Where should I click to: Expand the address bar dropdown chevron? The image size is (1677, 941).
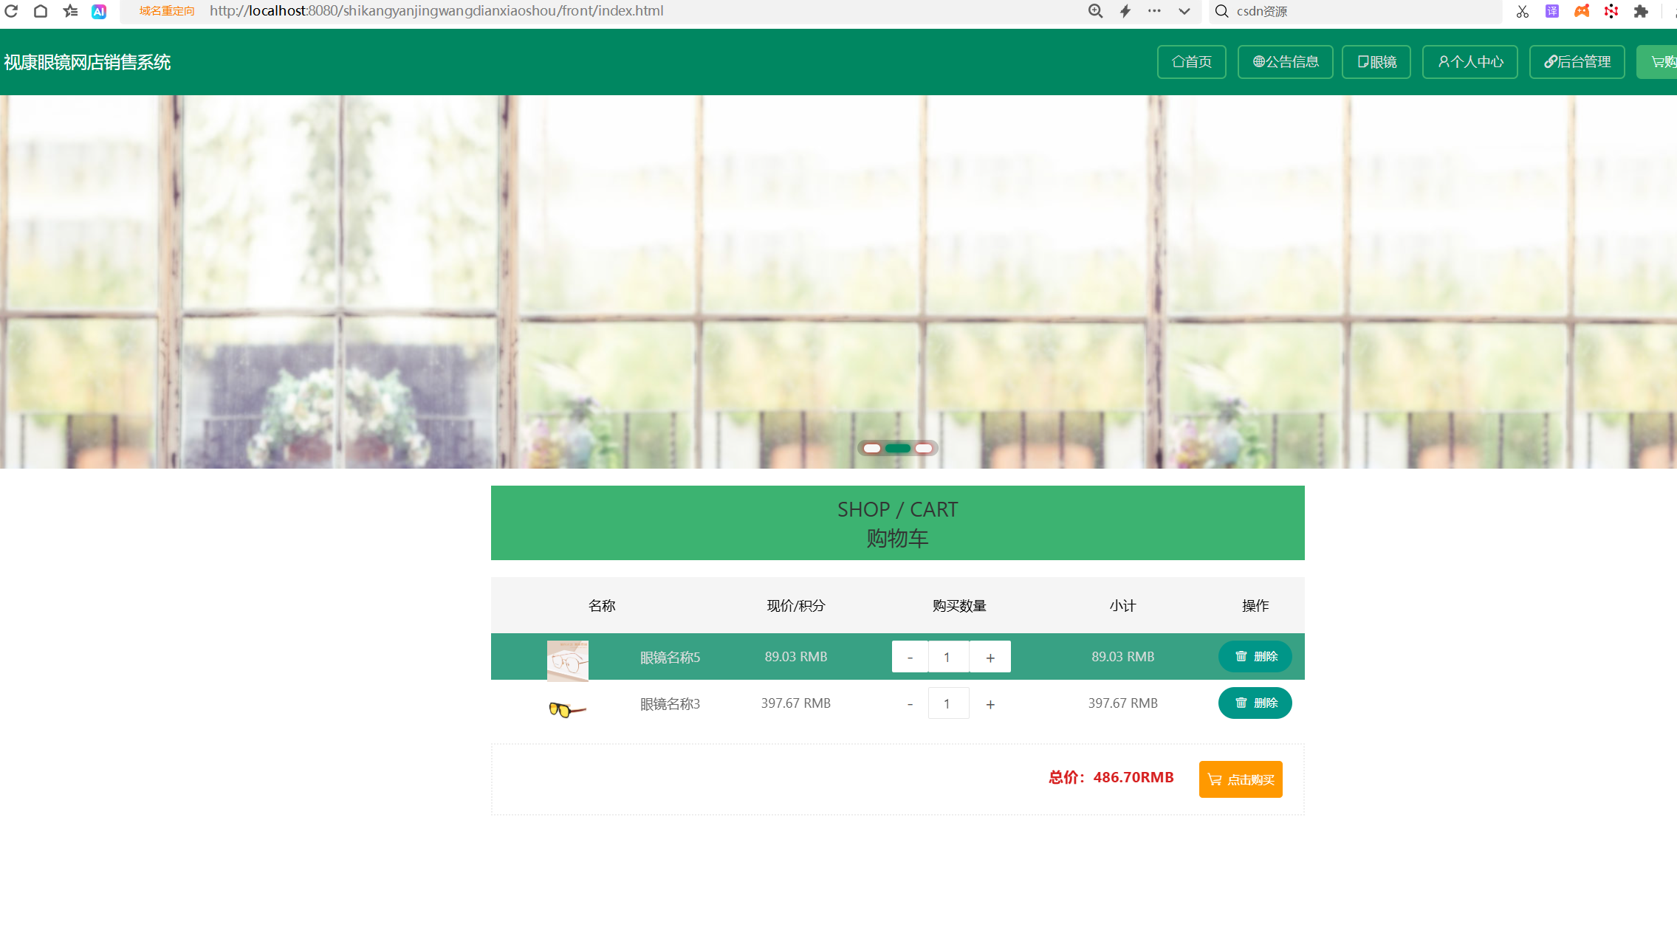(1184, 11)
